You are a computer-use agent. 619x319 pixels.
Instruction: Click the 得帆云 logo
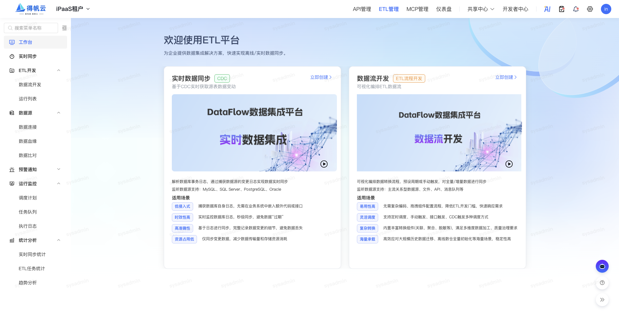pyautogui.click(x=31, y=9)
